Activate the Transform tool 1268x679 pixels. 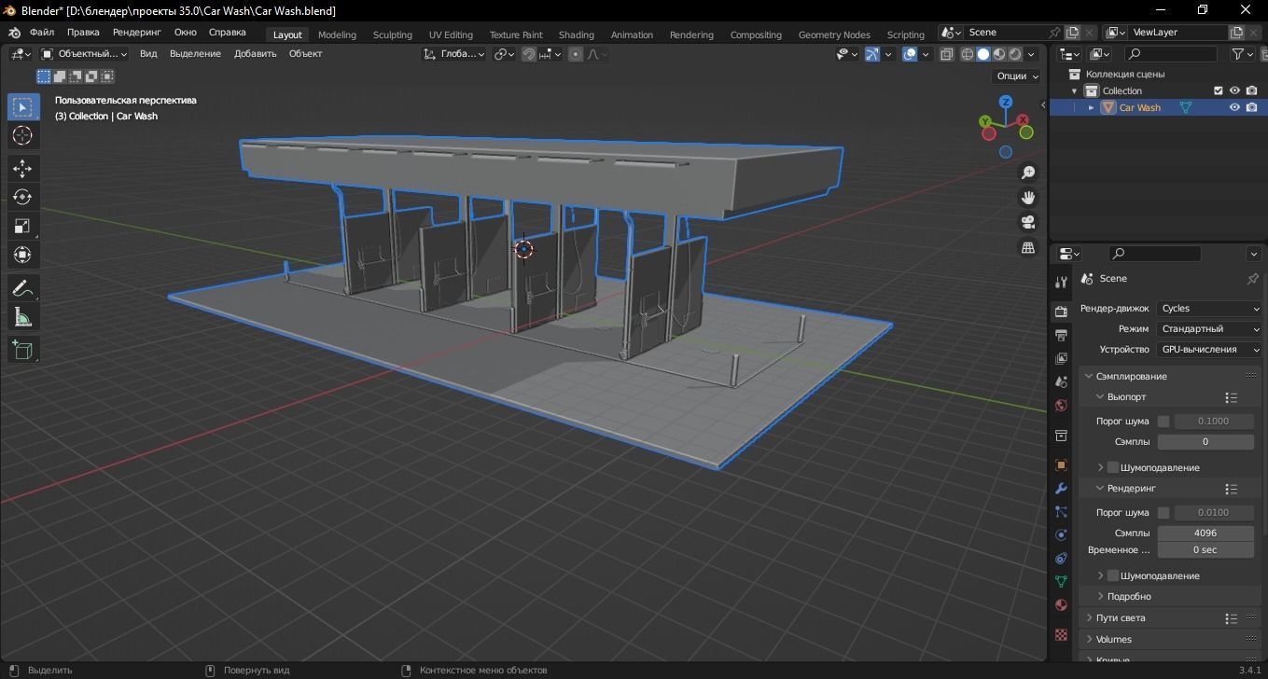22,255
